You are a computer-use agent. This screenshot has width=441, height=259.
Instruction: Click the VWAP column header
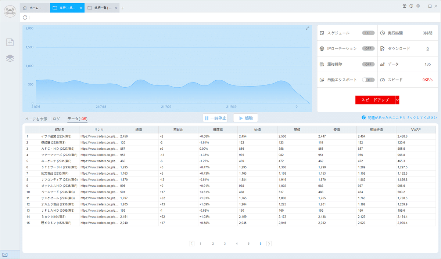coord(416,129)
